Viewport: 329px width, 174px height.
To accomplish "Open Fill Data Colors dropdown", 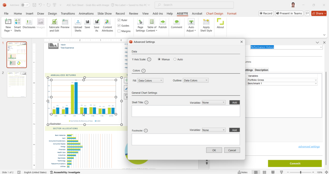I will 150,80.
